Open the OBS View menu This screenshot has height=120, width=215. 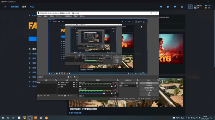point(52,16)
